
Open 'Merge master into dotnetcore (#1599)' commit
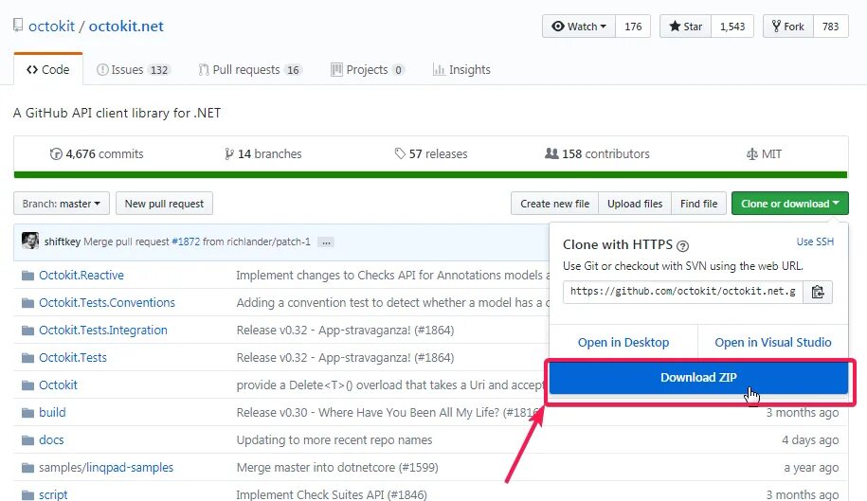coord(337,468)
